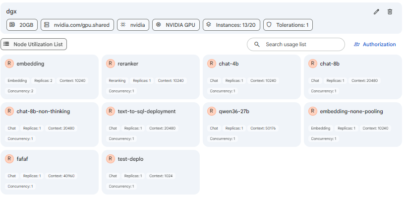Click the people icon beside Authorization
This screenshot has width=406, height=200.
click(x=357, y=44)
